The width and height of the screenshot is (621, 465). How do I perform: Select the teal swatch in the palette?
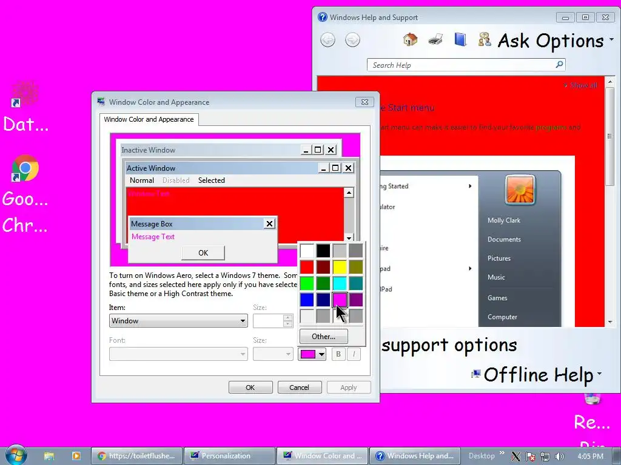(x=356, y=283)
